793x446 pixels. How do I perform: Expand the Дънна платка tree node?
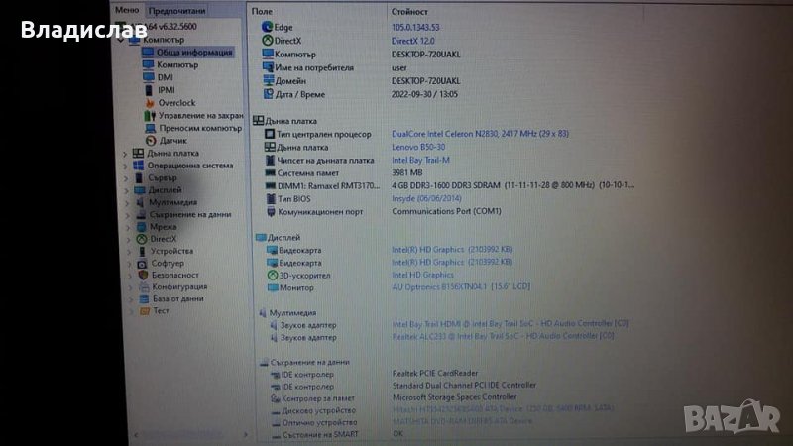(x=125, y=154)
